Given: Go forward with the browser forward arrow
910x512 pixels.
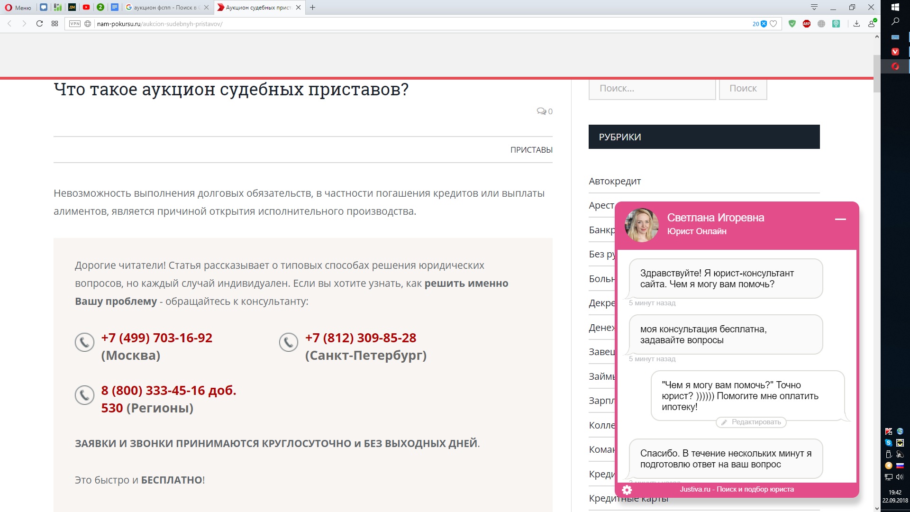Looking at the screenshot, I should [24, 24].
